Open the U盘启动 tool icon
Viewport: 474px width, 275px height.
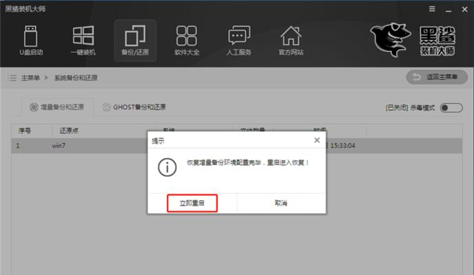click(31, 41)
